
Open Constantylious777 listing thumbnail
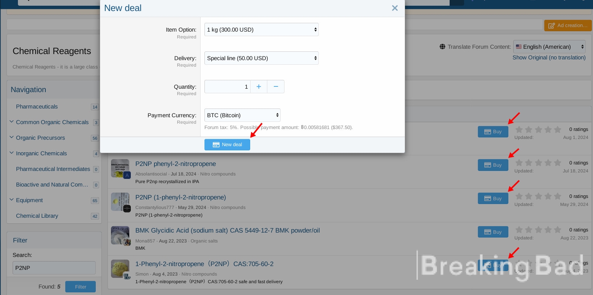120,202
